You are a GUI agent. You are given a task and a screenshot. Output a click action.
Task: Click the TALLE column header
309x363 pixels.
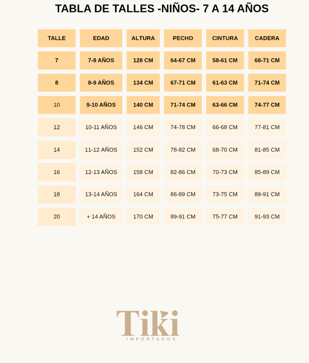57,38
